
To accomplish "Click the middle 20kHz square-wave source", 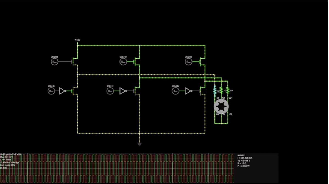I will [123, 61].
